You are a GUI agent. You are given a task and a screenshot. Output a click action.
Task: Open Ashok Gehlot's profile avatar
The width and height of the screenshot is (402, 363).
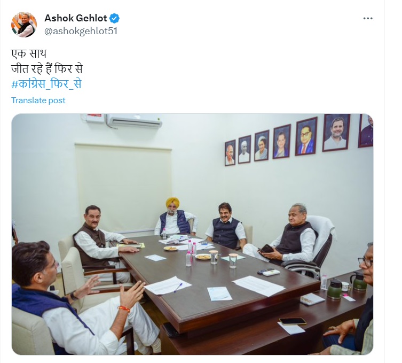[x=24, y=25]
